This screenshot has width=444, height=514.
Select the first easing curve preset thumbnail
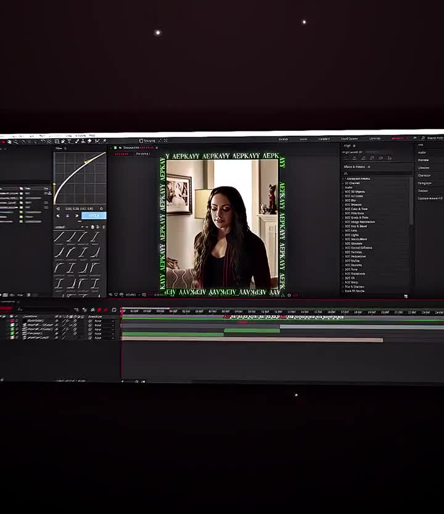(59, 237)
